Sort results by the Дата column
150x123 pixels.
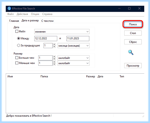click(x=100, y=76)
